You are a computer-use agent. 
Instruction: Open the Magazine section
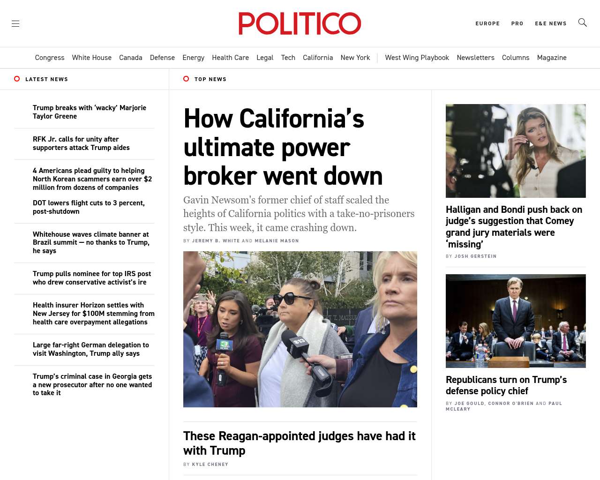tap(552, 58)
